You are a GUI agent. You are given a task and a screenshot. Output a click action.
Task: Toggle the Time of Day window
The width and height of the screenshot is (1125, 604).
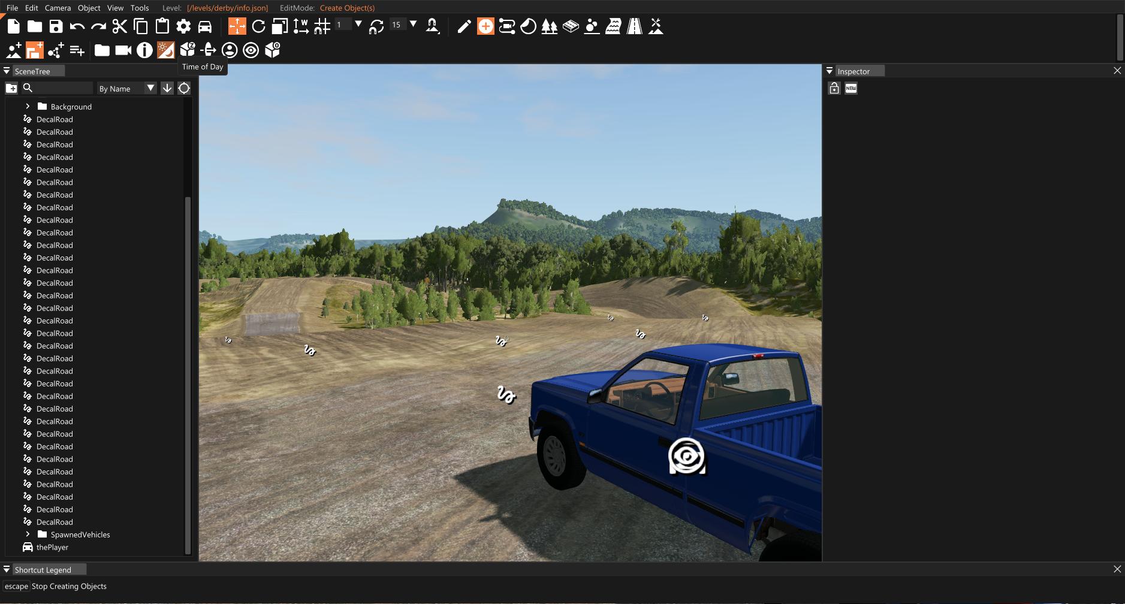[165, 50]
